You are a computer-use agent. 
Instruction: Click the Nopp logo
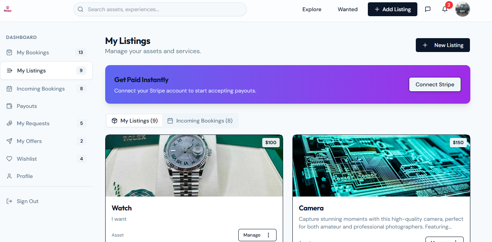(x=8, y=9)
